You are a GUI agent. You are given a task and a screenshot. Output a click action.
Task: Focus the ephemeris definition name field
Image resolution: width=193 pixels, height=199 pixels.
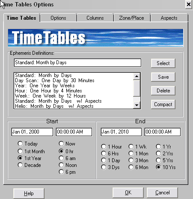(x=77, y=62)
